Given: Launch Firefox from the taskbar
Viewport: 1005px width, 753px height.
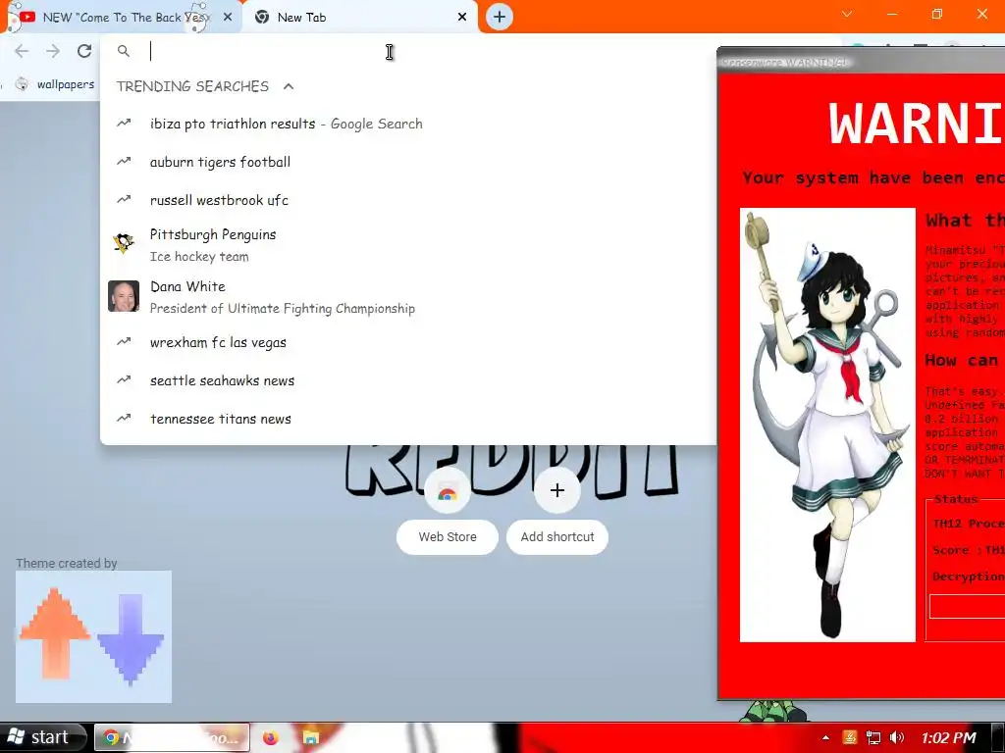Looking at the screenshot, I should 271,737.
